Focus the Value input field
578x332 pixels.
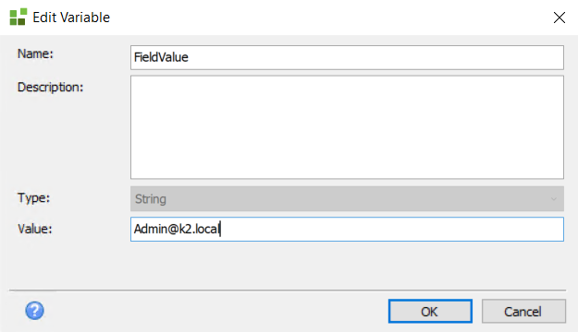tap(347, 229)
